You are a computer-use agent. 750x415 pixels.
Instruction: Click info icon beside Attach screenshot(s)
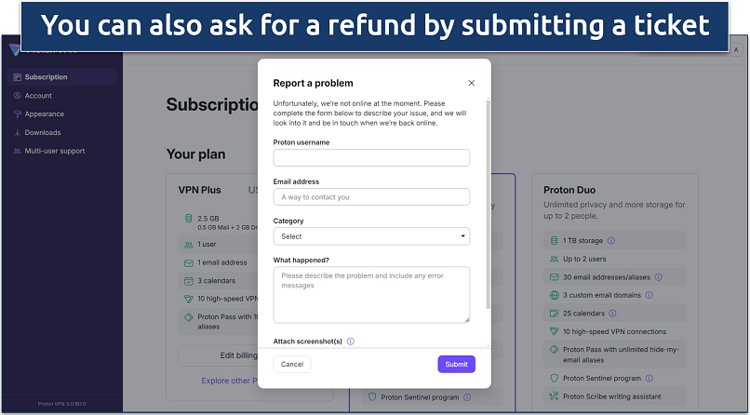pos(351,341)
